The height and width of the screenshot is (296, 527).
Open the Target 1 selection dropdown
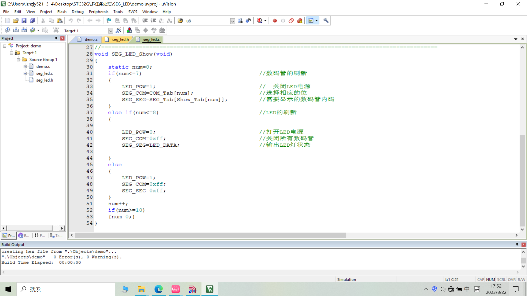pos(111,31)
